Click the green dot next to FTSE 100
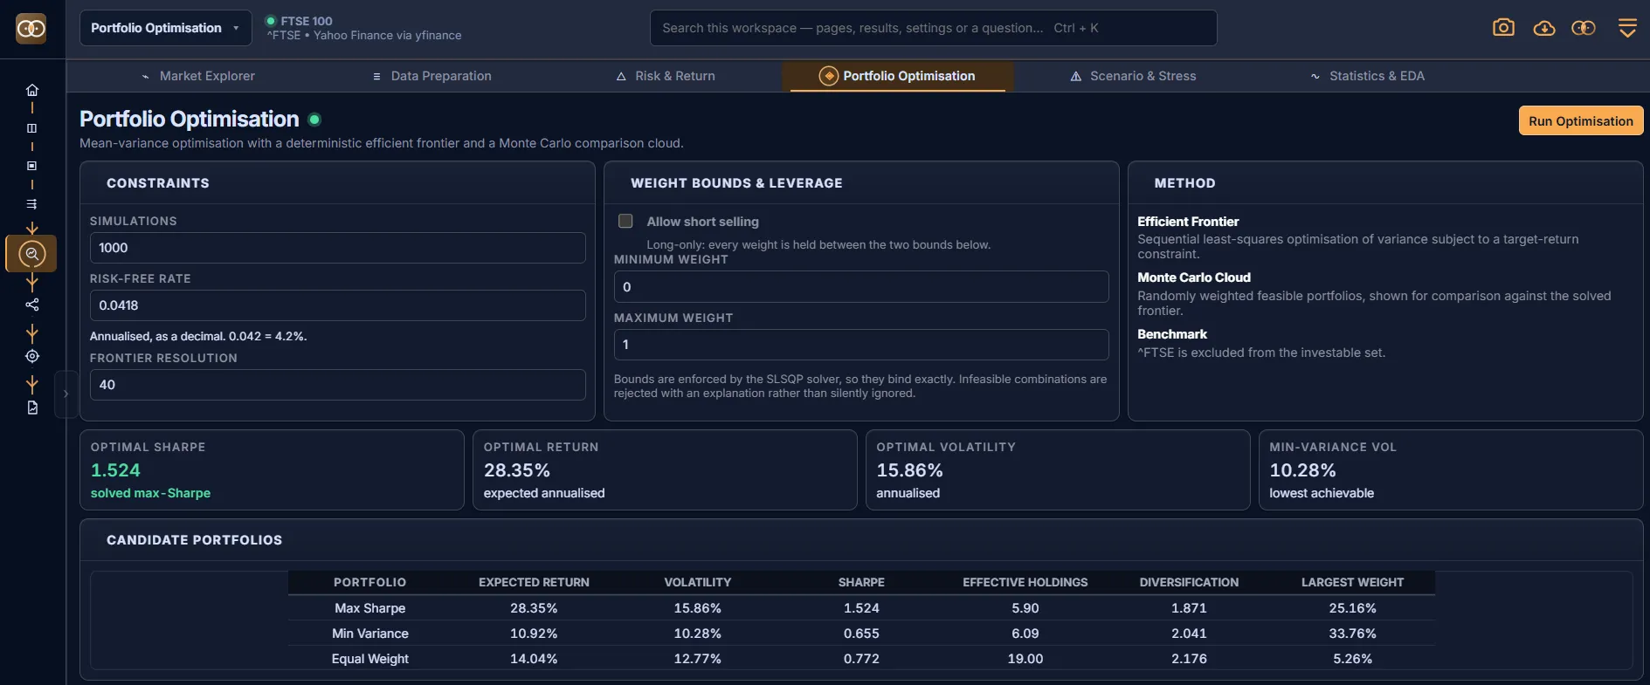This screenshot has height=685, width=1650. point(271,21)
